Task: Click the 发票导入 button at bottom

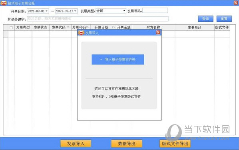Action: pos(76,144)
